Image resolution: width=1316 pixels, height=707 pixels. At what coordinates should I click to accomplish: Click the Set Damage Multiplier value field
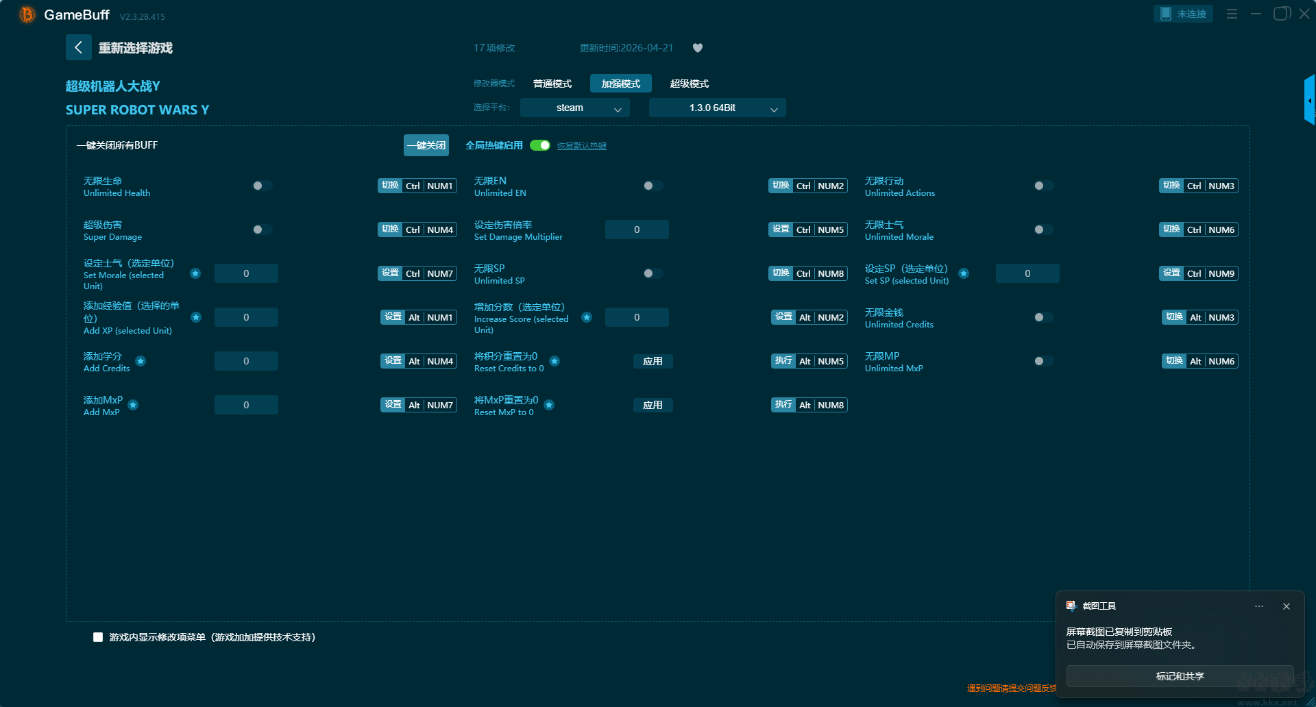coord(637,230)
